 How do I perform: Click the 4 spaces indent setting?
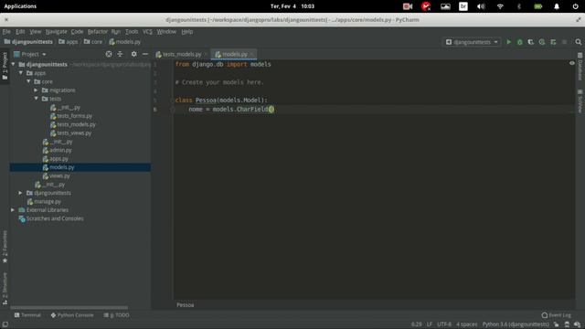tap(467, 324)
